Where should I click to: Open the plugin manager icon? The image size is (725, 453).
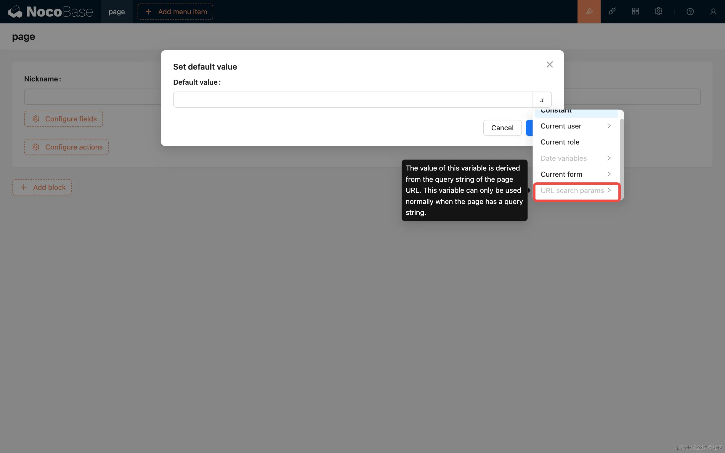tap(612, 11)
